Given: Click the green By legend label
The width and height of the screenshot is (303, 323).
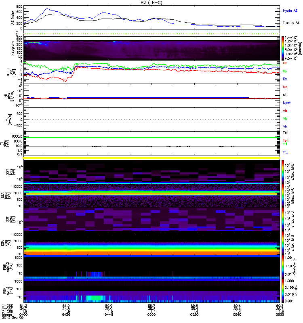Looking at the screenshot, I should (285, 71).
